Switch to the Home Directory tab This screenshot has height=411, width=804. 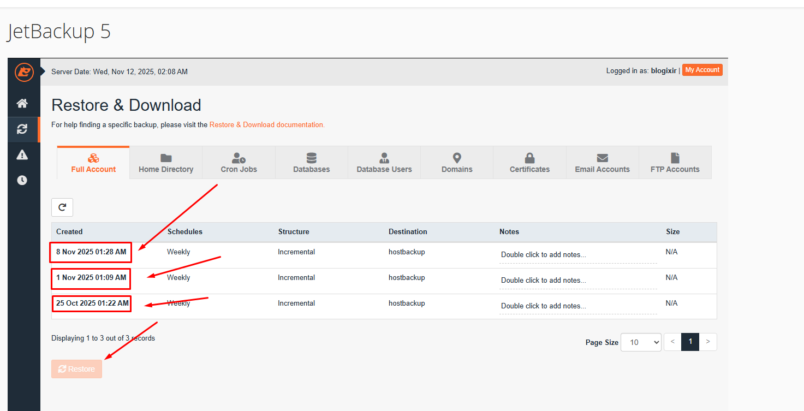(x=166, y=163)
